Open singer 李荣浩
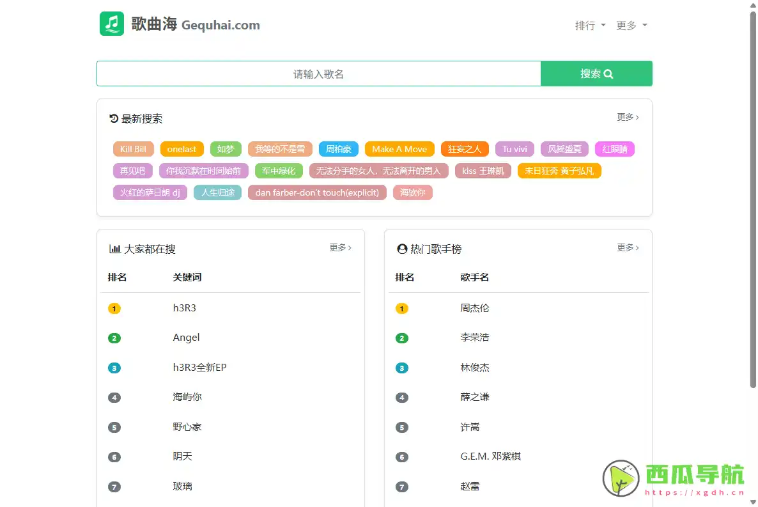The height and width of the screenshot is (507, 758). 475,338
